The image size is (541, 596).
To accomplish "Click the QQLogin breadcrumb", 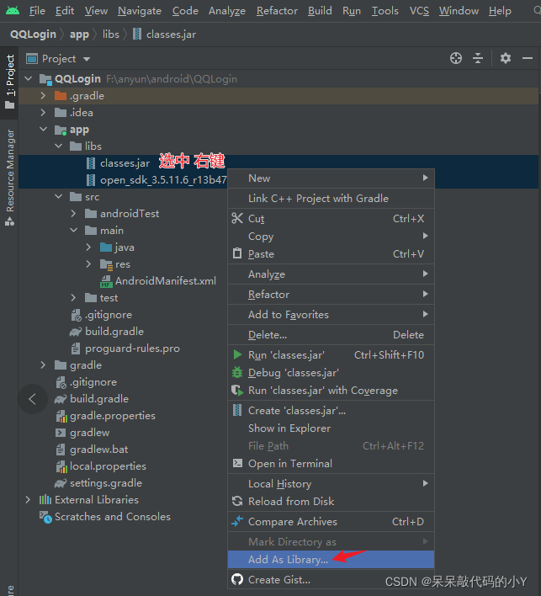I will coord(33,35).
